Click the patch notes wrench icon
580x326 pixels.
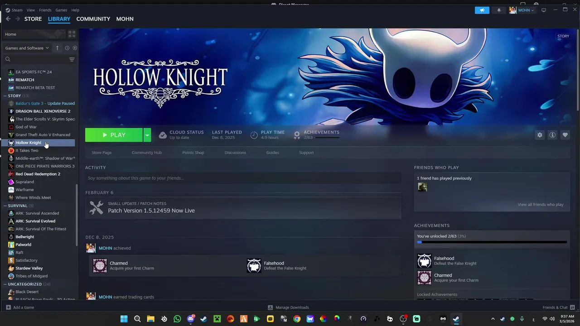pos(96,207)
